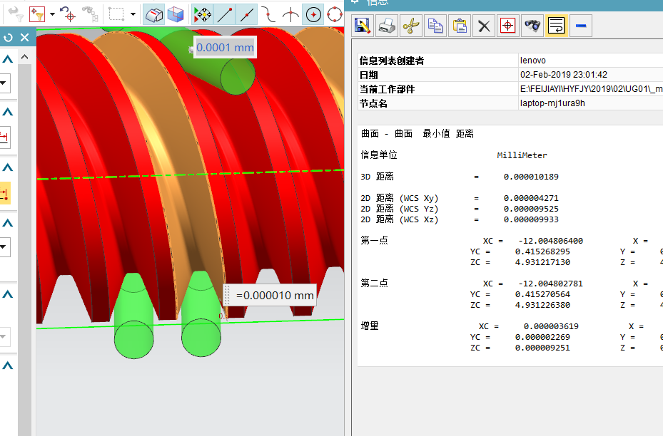Image resolution: width=663 pixels, height=436 pixels.
Task: Select node name laptop-mj1ura9h
Action: [x=552, y=103]
